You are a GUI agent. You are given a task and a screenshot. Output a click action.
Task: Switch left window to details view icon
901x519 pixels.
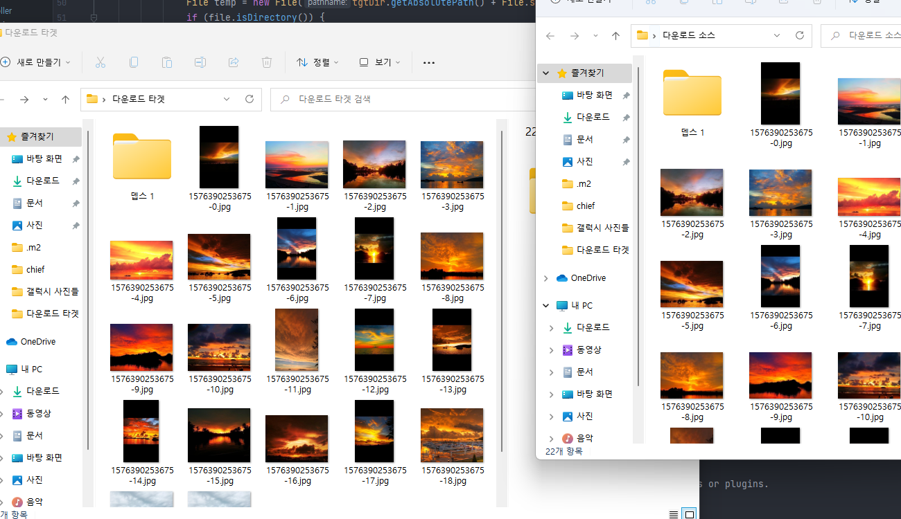[674, 513]
